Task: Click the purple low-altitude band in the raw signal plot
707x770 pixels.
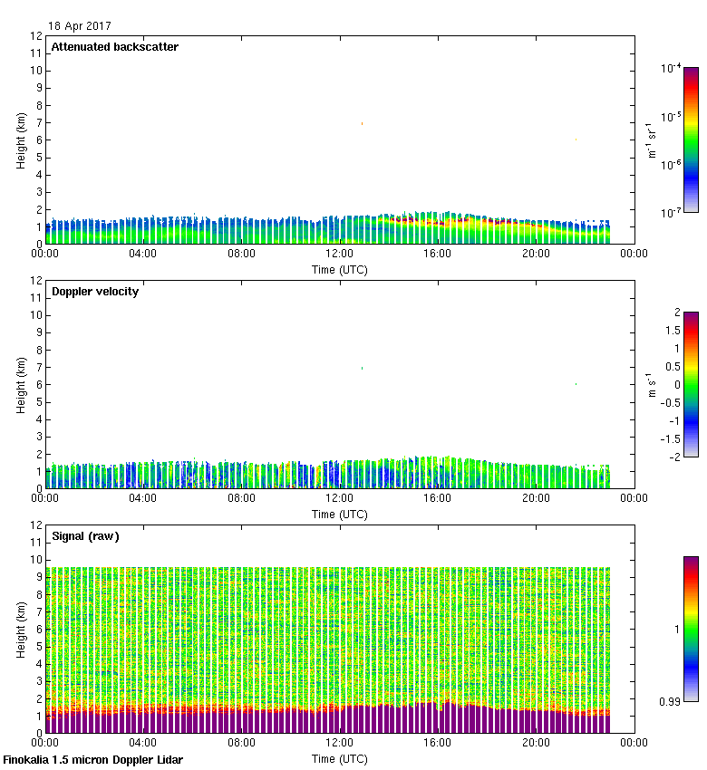Action: pos(272,722)
